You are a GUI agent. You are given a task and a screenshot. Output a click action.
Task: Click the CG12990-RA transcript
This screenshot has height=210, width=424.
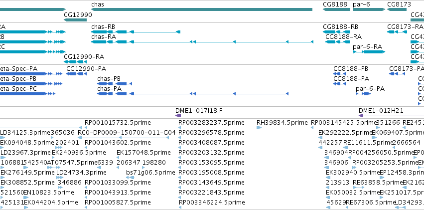click(75, 62)
